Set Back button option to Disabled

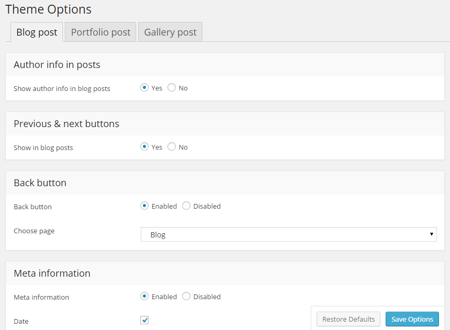(x=186, y=206)
